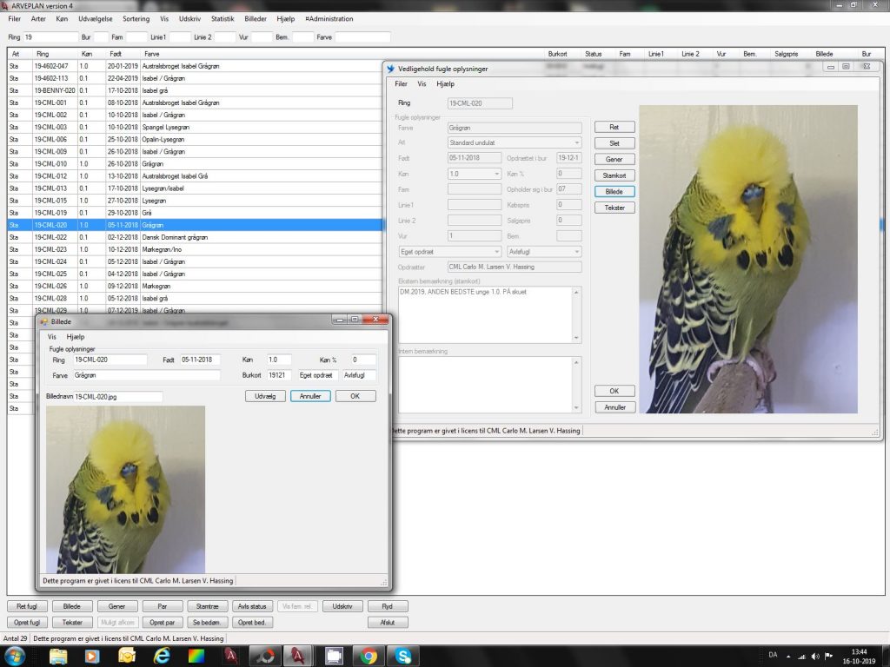Click the Født column header
The image size is (890, 667).
point(123,54)
